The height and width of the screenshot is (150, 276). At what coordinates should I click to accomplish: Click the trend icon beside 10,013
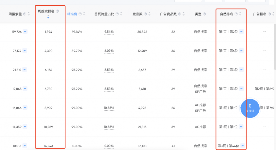click(24, 145)
